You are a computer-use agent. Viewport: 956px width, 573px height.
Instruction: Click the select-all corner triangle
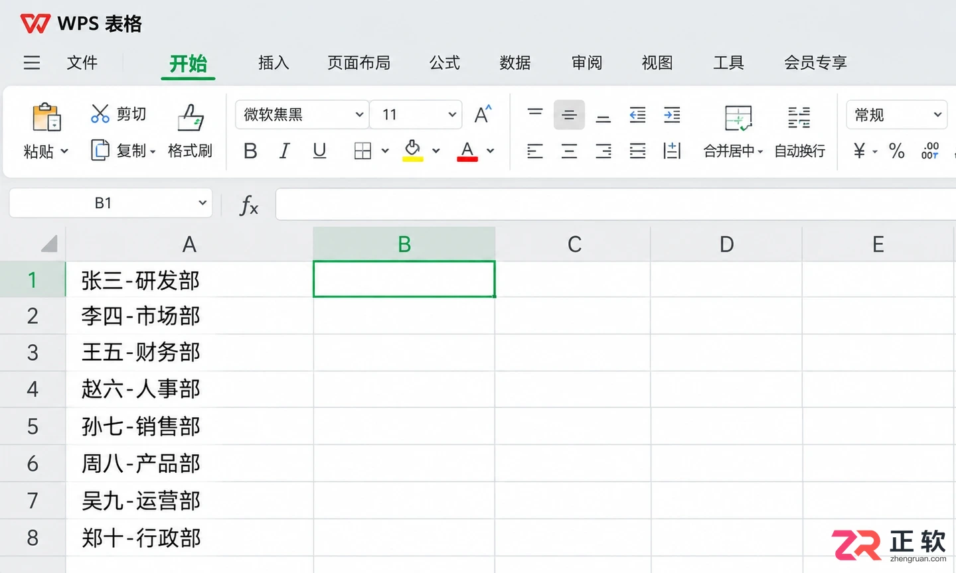pyautogui.click(x=50, y=244)
